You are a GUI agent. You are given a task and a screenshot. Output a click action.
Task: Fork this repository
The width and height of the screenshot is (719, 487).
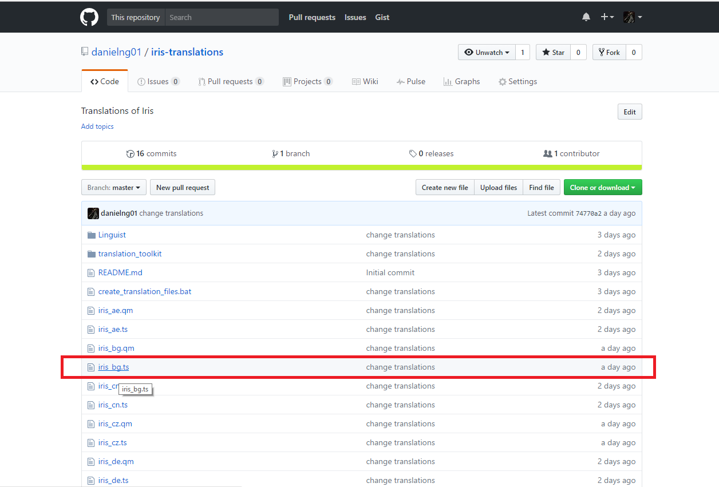pyautogui.click(x=609, y=52)
